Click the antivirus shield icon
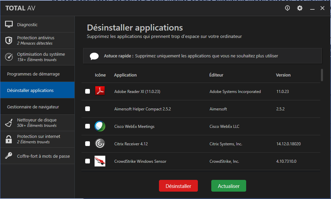 9,40
